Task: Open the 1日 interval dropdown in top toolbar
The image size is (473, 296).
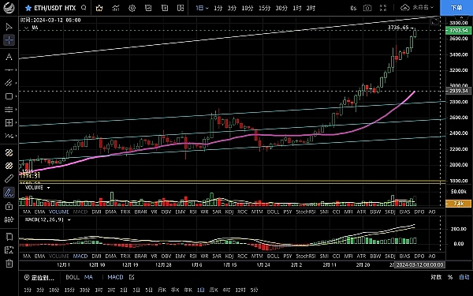Action: [202, 8]
